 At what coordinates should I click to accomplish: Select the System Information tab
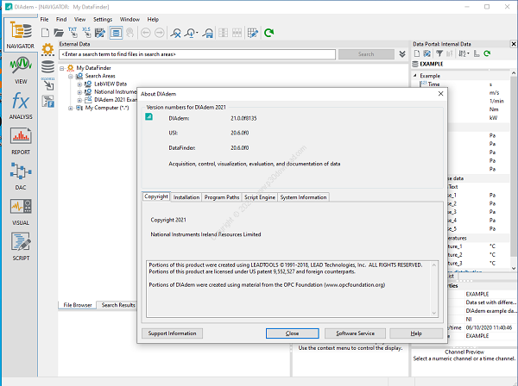click(303, 197)
